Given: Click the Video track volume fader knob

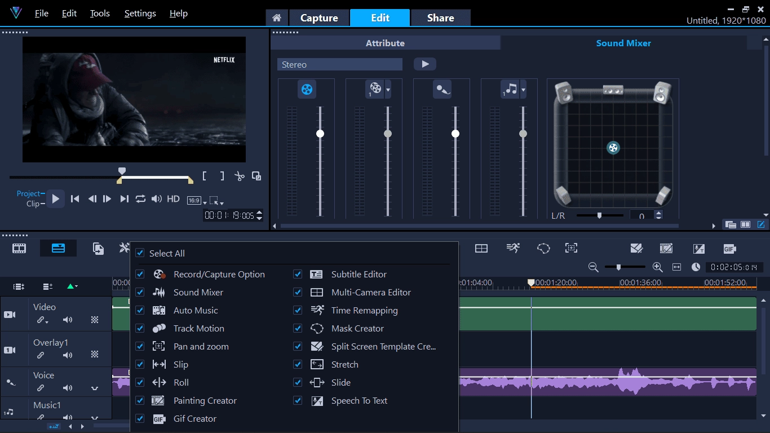Looking at the screenshot, I should [320, 134].
